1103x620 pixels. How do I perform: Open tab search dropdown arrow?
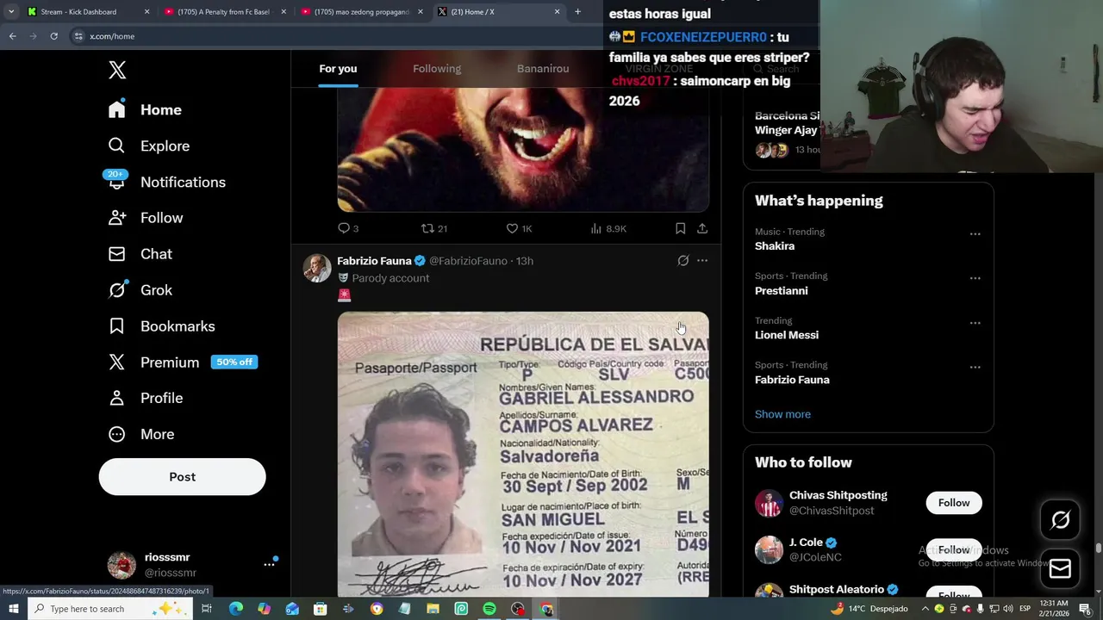[x=11, y=12]
